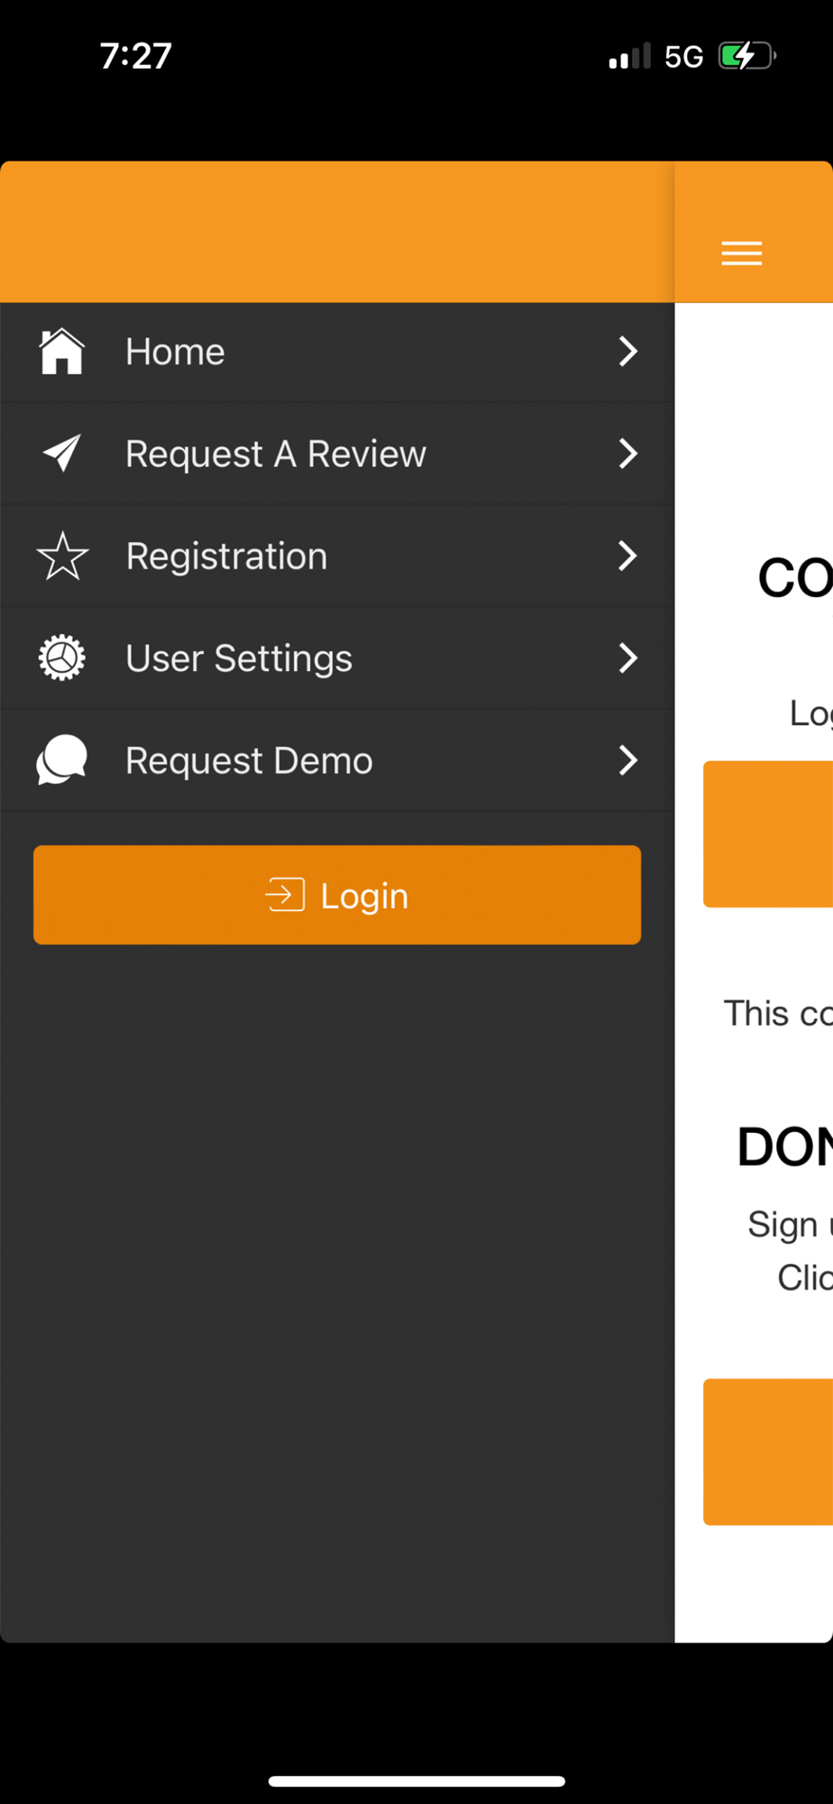Tap the Home house icon
The image size is (833, 1804).
(61, 351)
